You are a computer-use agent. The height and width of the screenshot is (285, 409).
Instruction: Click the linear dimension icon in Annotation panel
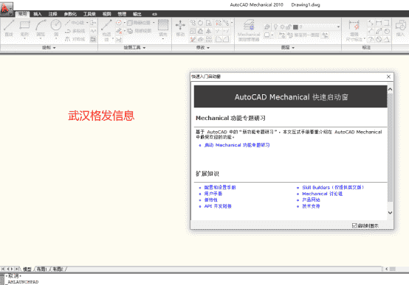click(379, 23)
